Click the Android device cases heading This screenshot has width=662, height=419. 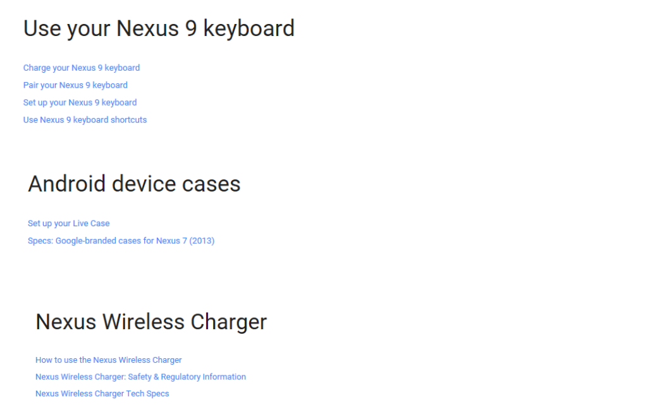coord(134,184)
